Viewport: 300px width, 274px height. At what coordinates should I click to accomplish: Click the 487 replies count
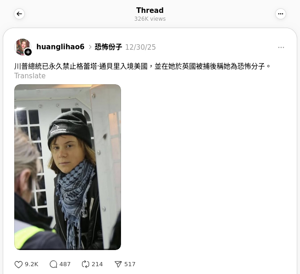(65, 264)
